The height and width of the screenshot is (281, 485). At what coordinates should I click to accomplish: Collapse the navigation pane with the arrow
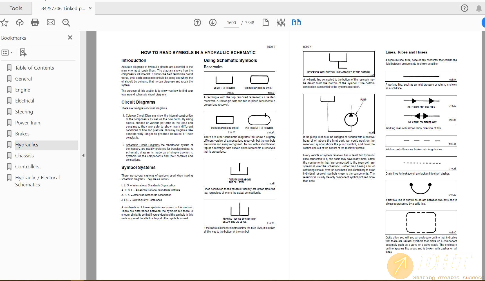pyautogui.click(x=83, y=155)
